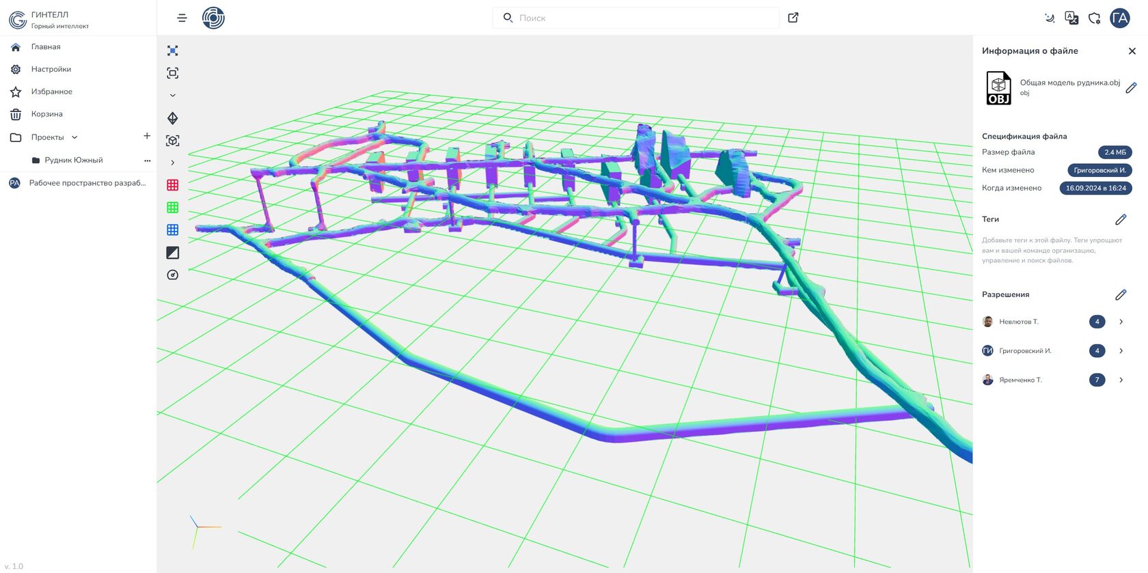1148x573 pixels.
Task: Toggle the red grid plane
Action: pos(173,185)
